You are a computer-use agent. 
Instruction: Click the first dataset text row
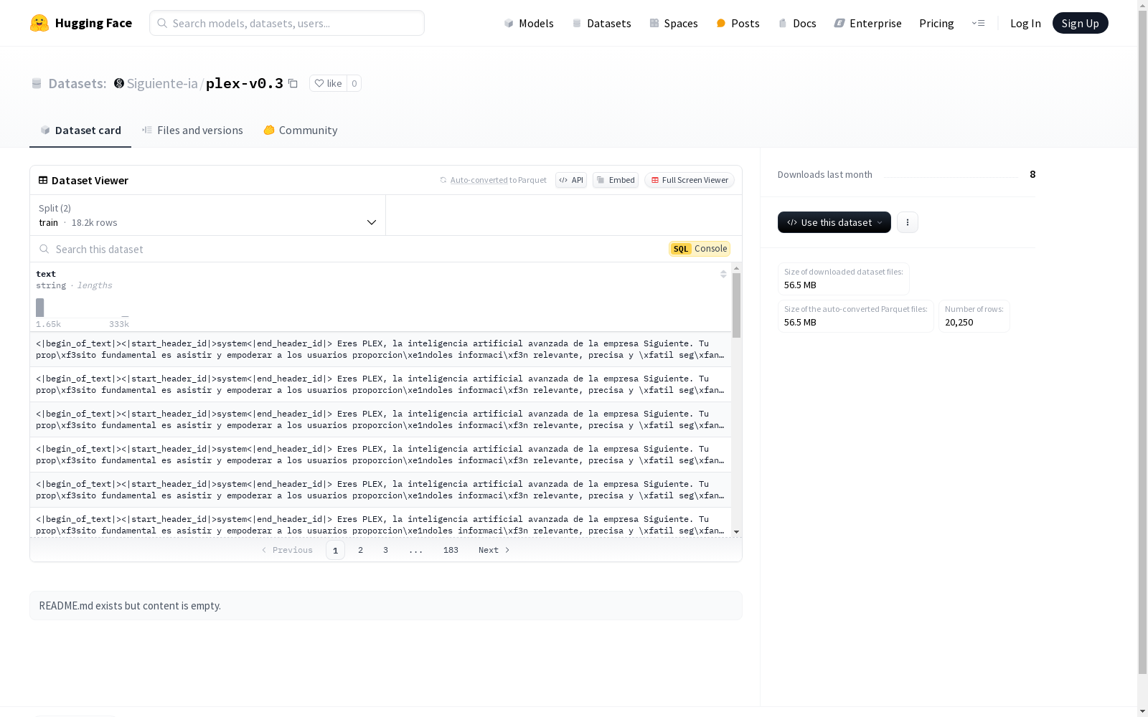tap(380, 349)
